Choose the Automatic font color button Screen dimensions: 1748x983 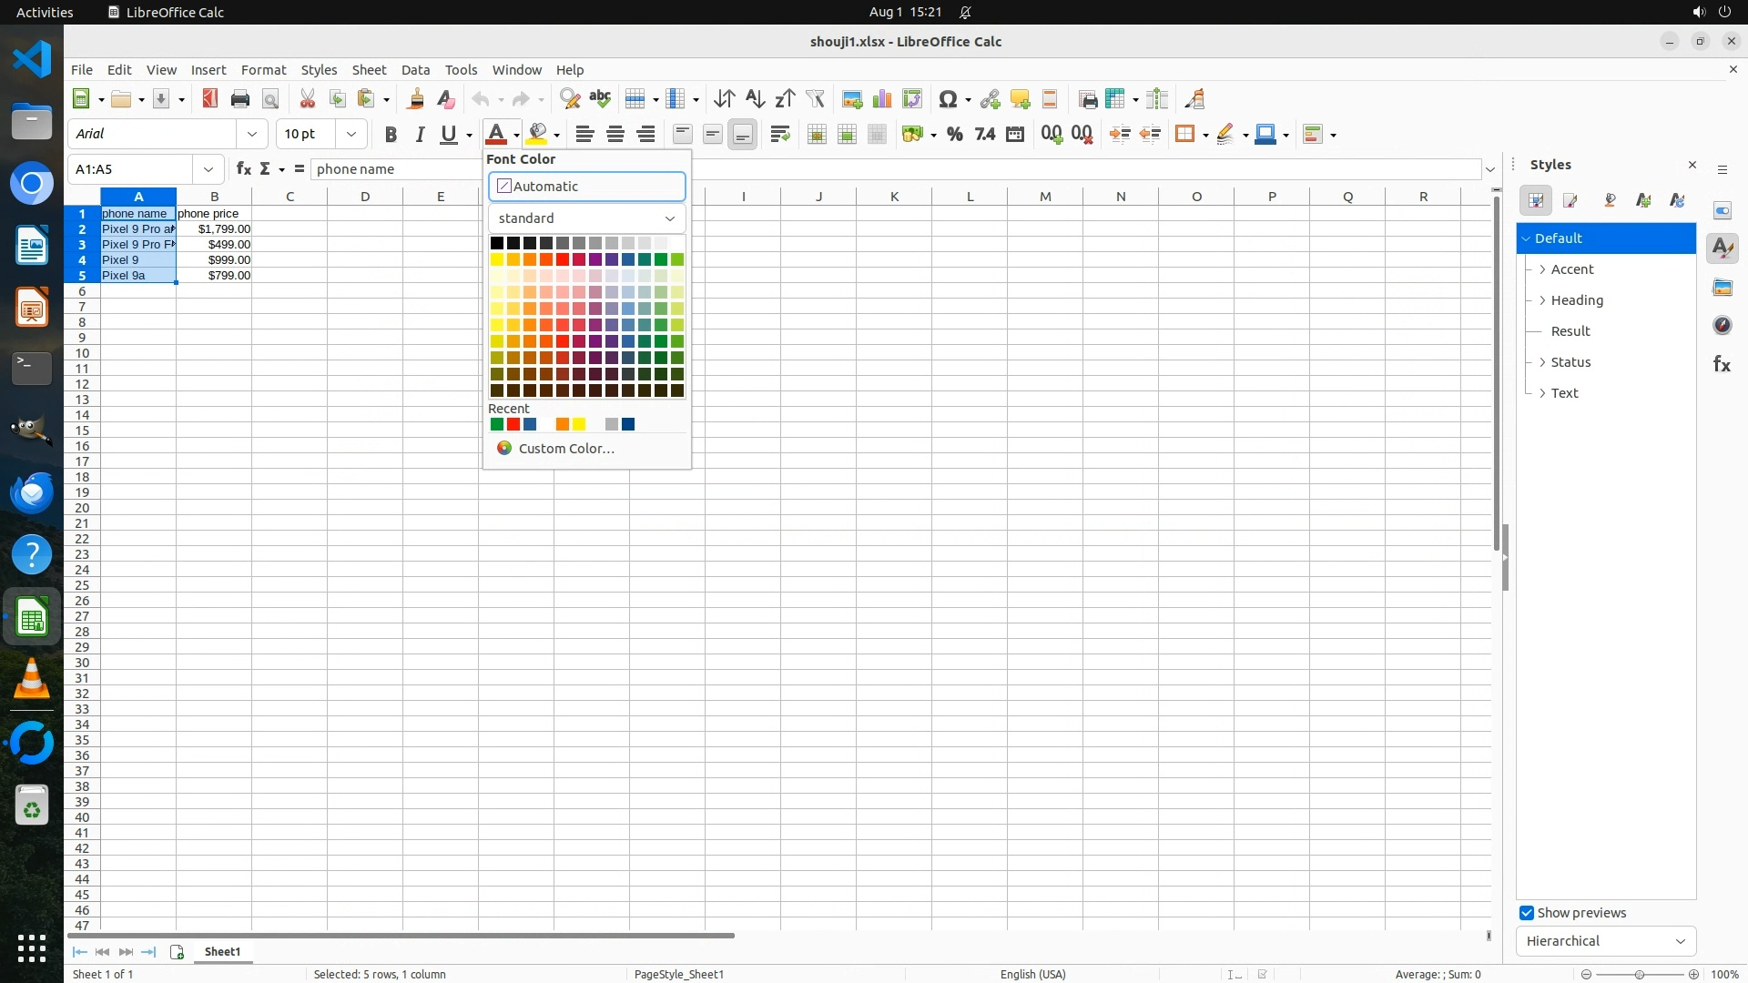coord(586,187)
